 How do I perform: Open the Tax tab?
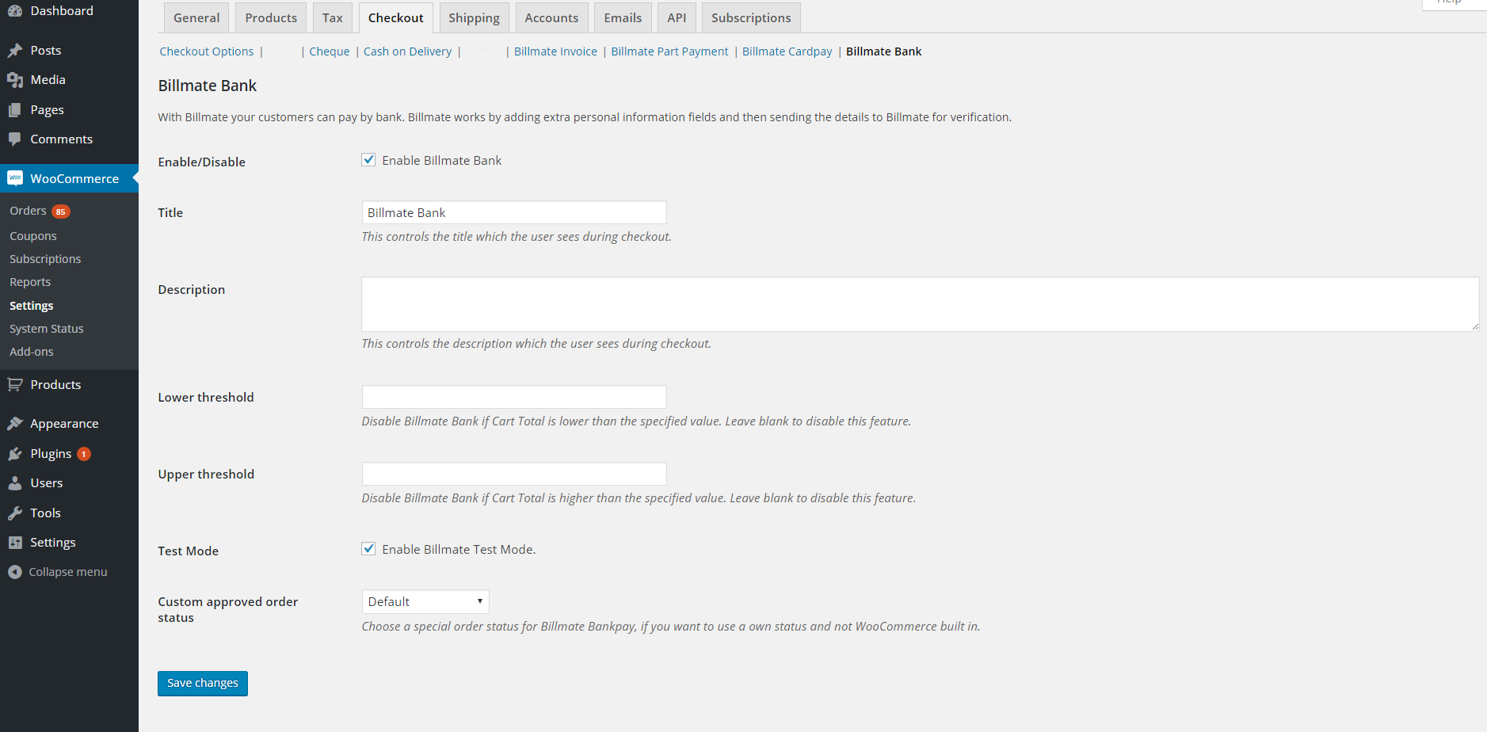[x=333, y=17]
